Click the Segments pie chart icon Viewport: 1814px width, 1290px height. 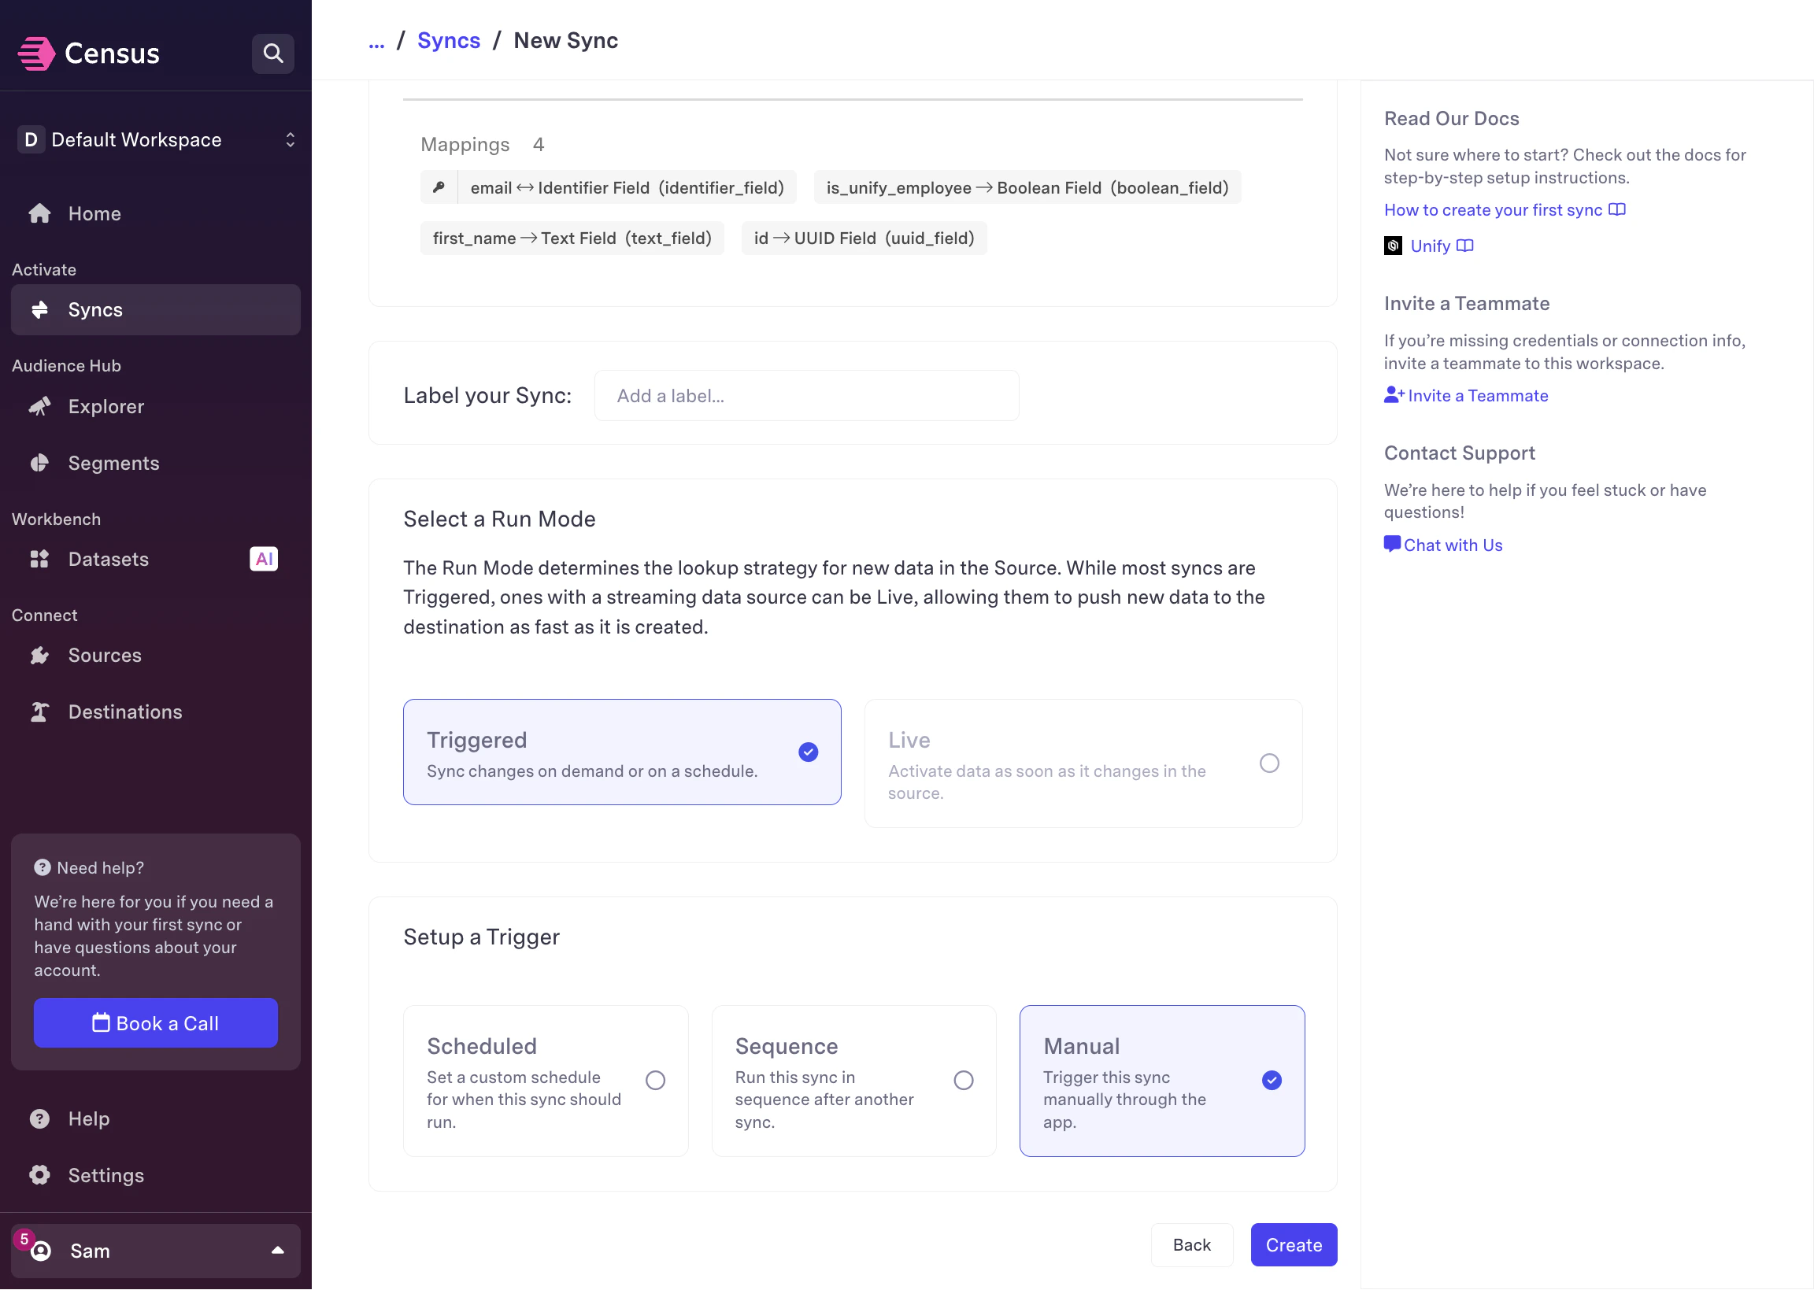click(x=39, y=463)
